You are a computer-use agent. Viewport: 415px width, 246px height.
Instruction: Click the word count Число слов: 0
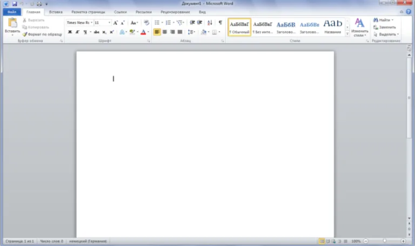point(52,241)
